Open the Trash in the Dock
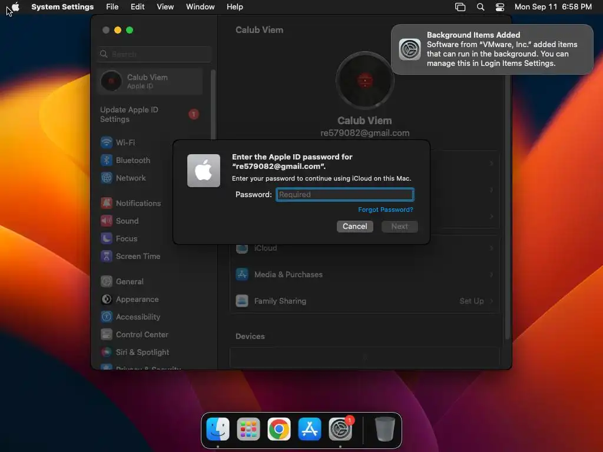603x452 pixels. [385, 429]
